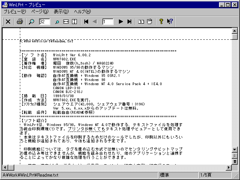Click the printer icon to print

20,22
